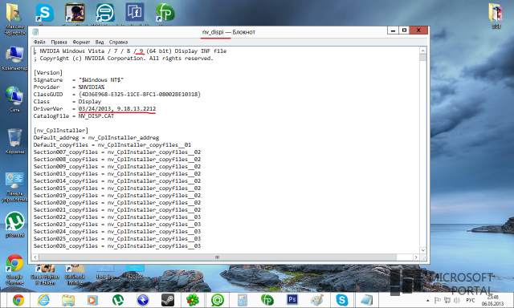Viewport: 514px width, 308px height.
Task: Open green fp desktop shortcut
Action: click(x=165, y=13)
